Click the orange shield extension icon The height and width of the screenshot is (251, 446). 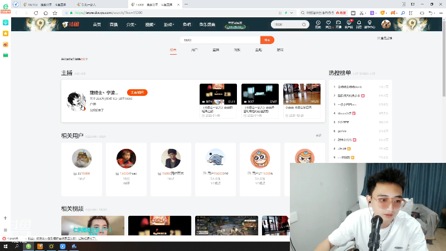[x=382, y=13]
